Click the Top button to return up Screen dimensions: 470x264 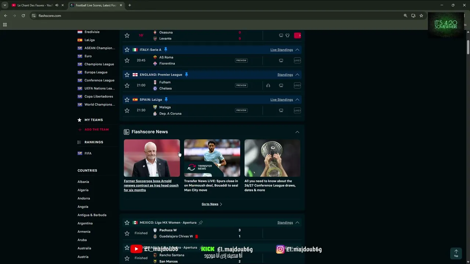(456, 253)
